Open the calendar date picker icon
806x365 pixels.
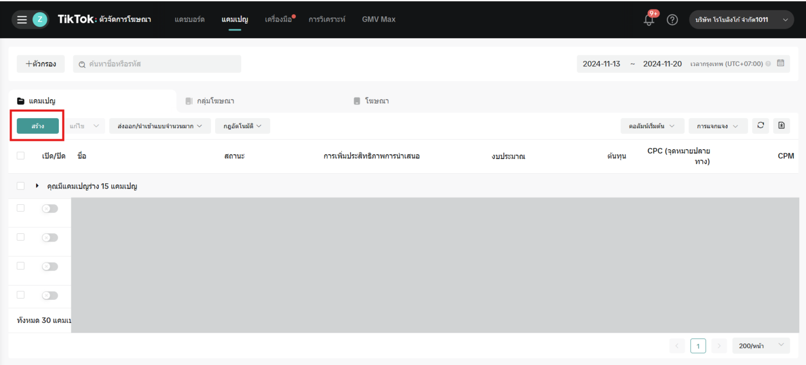click(781, 63)
